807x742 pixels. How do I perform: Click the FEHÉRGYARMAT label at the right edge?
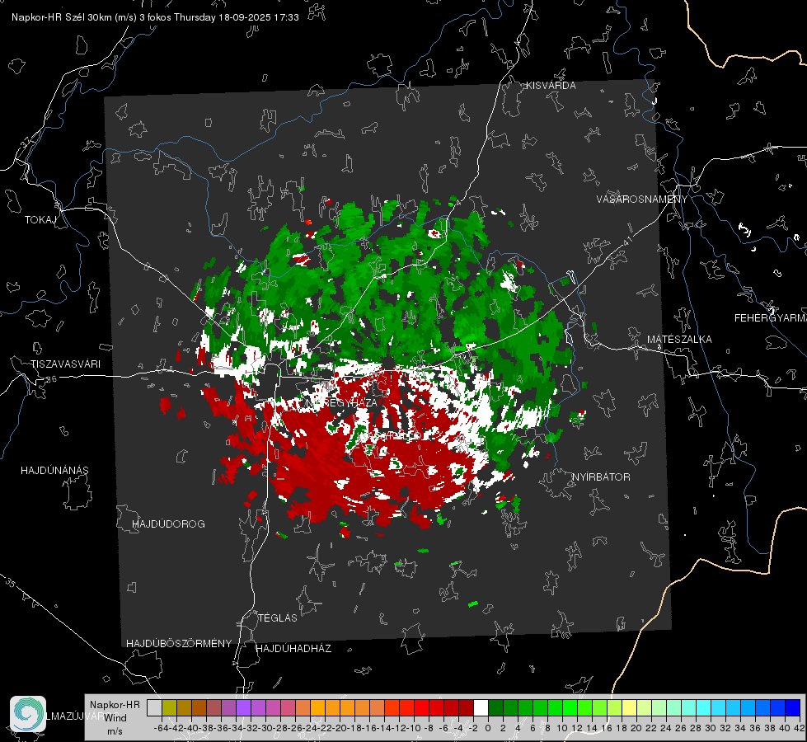(770, 318)
